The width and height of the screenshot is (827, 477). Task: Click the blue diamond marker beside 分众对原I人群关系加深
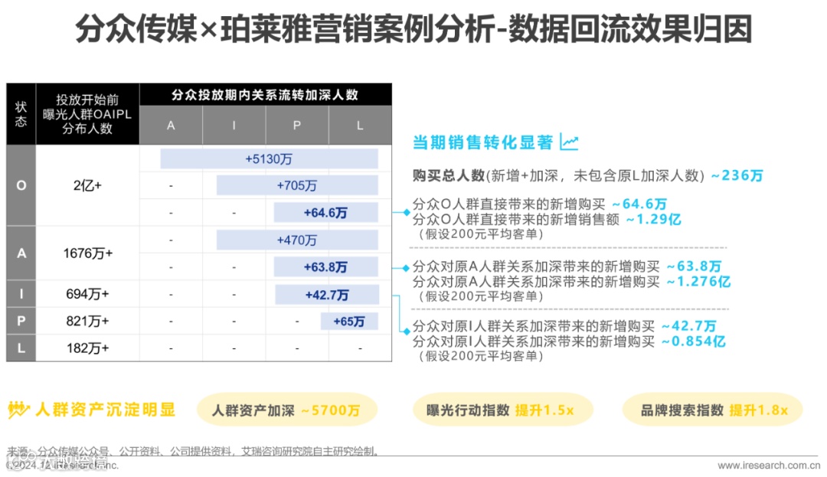point(406,332)
